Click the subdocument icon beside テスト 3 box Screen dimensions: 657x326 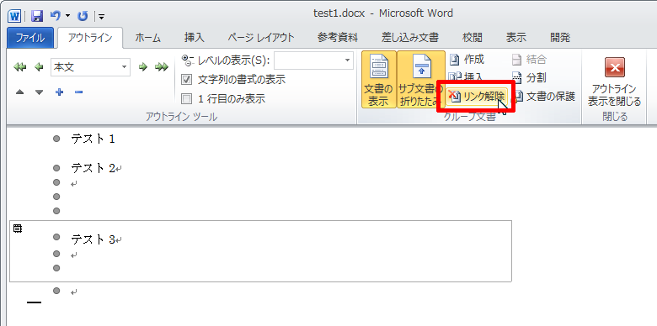click(x=18, y=229)
